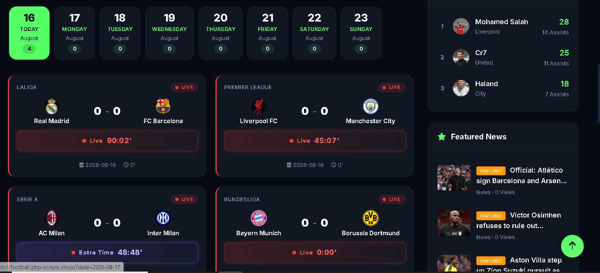Click the Liverpool FC club crest
The image size is (600, 273).
coord(259,106)
